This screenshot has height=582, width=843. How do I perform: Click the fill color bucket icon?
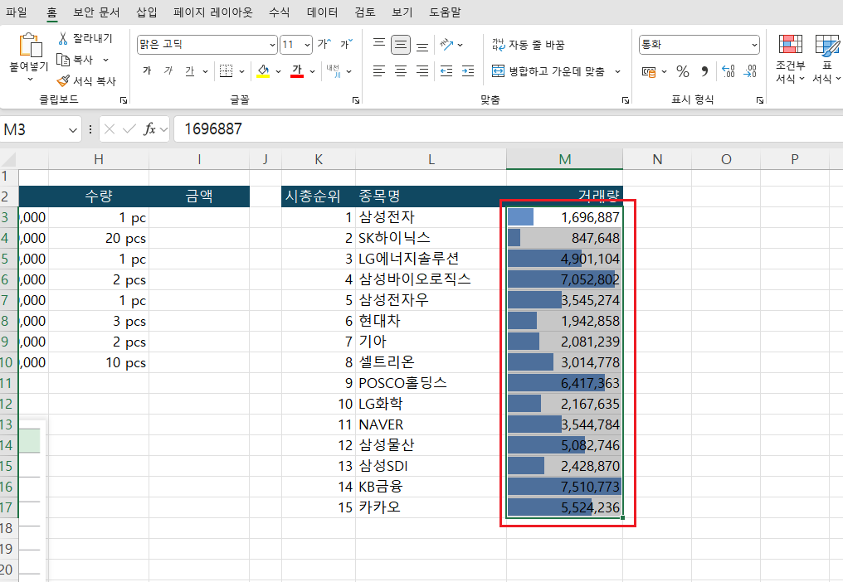[x=263, y=71]
